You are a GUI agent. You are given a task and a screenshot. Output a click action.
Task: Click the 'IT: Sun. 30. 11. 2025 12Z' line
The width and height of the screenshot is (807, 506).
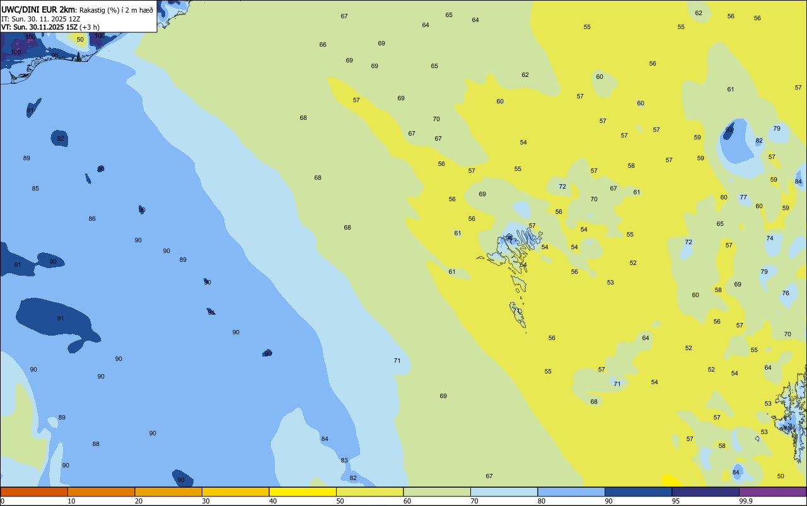[41, 19]
